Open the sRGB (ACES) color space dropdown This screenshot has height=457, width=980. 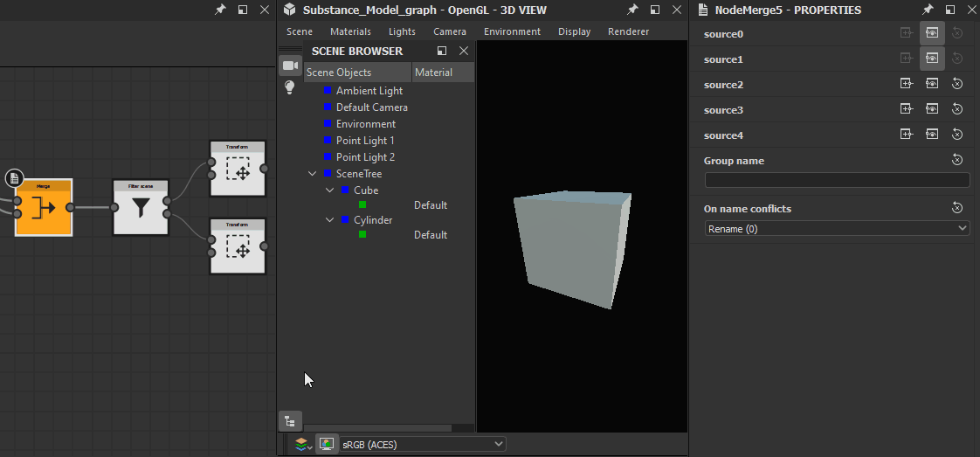pyautogui.click(x=423, y=444)
